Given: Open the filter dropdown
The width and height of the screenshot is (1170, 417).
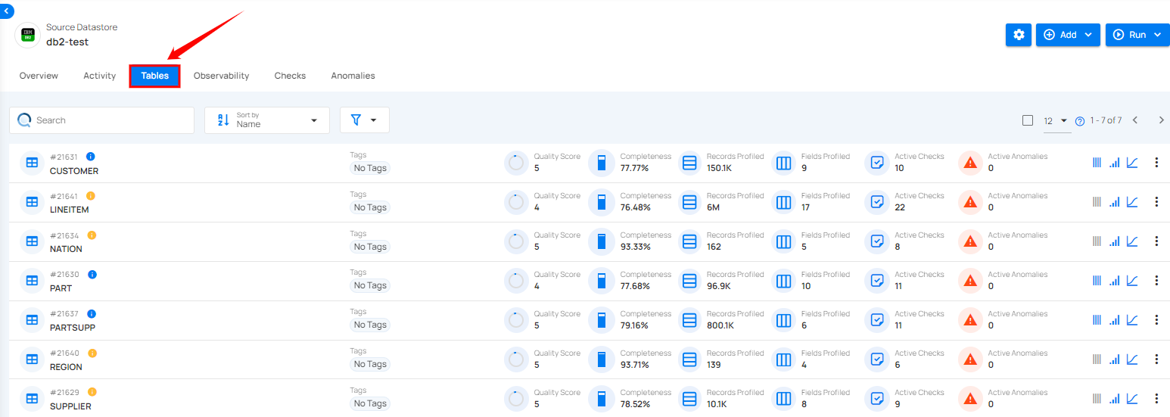Looking at the screenshot, I should coord(365,120).
